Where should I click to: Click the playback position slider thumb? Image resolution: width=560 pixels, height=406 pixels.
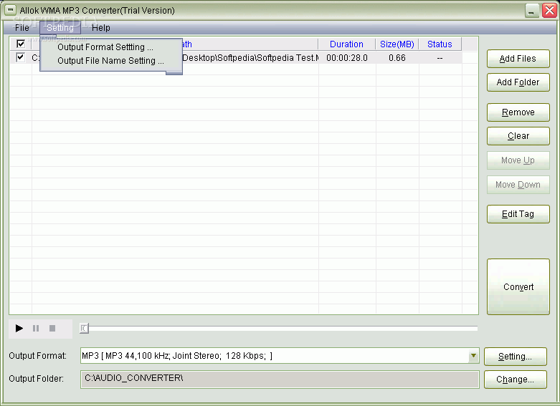(x=84, y=328)
